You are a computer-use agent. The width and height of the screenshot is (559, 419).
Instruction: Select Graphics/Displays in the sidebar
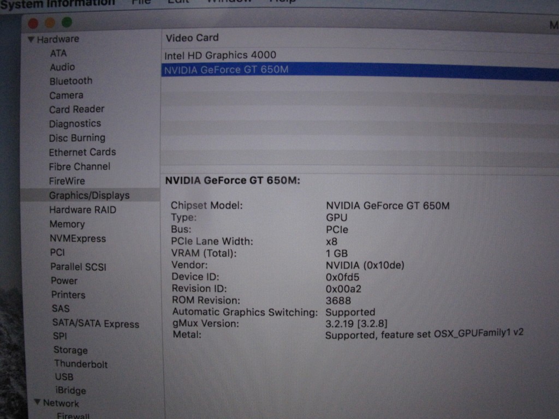pyautogui.click(x=89, y=195)
